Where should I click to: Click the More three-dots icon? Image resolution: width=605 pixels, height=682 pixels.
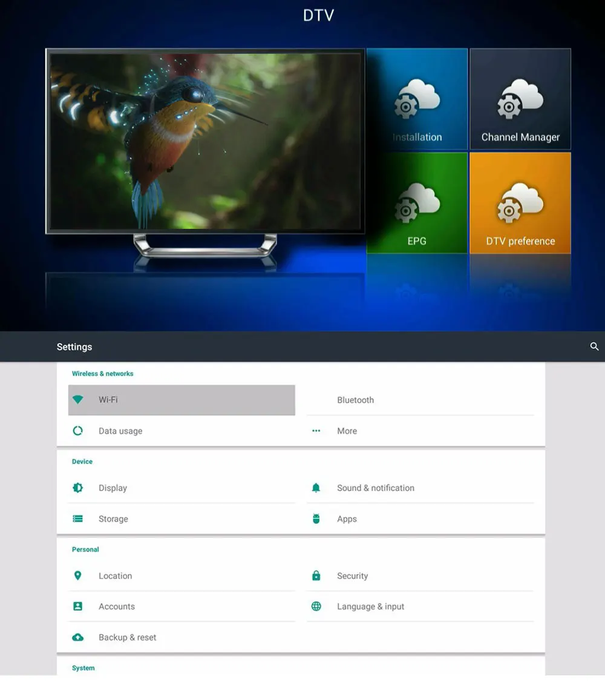(x=316, y=431)
